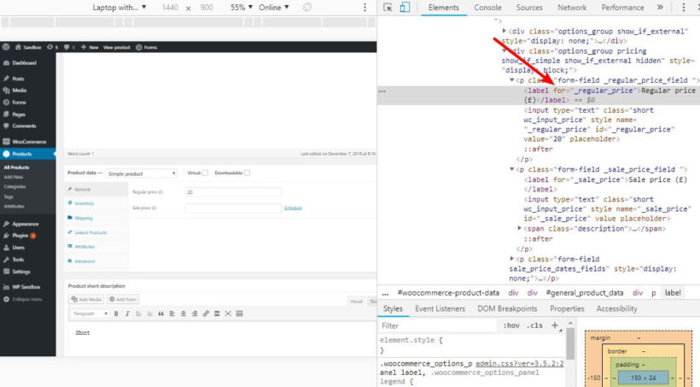Image resolution: width=700 pixels, height=387 pixels.
Task: Click the inspect element picker icon
Action: coord(388,8)
